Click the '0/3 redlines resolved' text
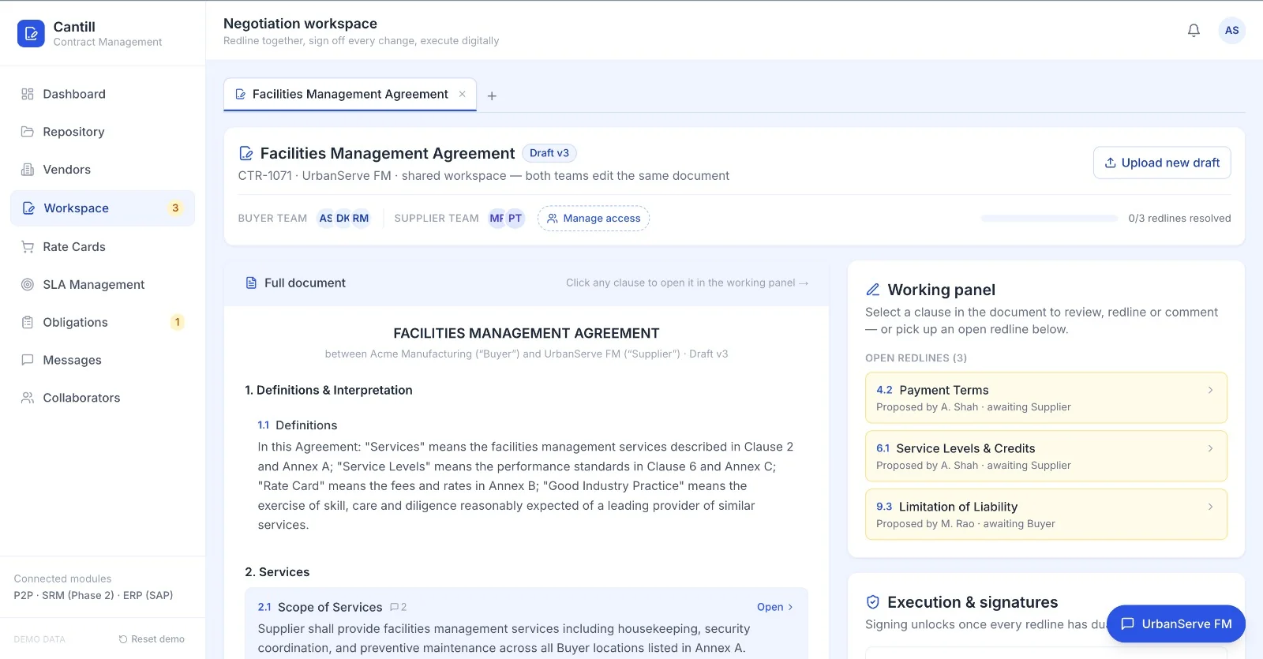This screenshot has width=1263, height=659. [x=1179, y=219]
